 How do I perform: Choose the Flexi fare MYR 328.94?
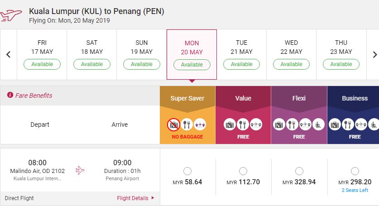coord(299,171)
